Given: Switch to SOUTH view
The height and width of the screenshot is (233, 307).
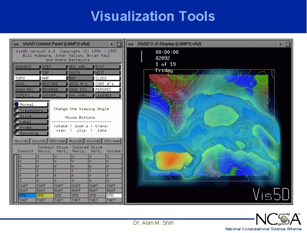Looking at the screenshot, I should pos(80,73).
